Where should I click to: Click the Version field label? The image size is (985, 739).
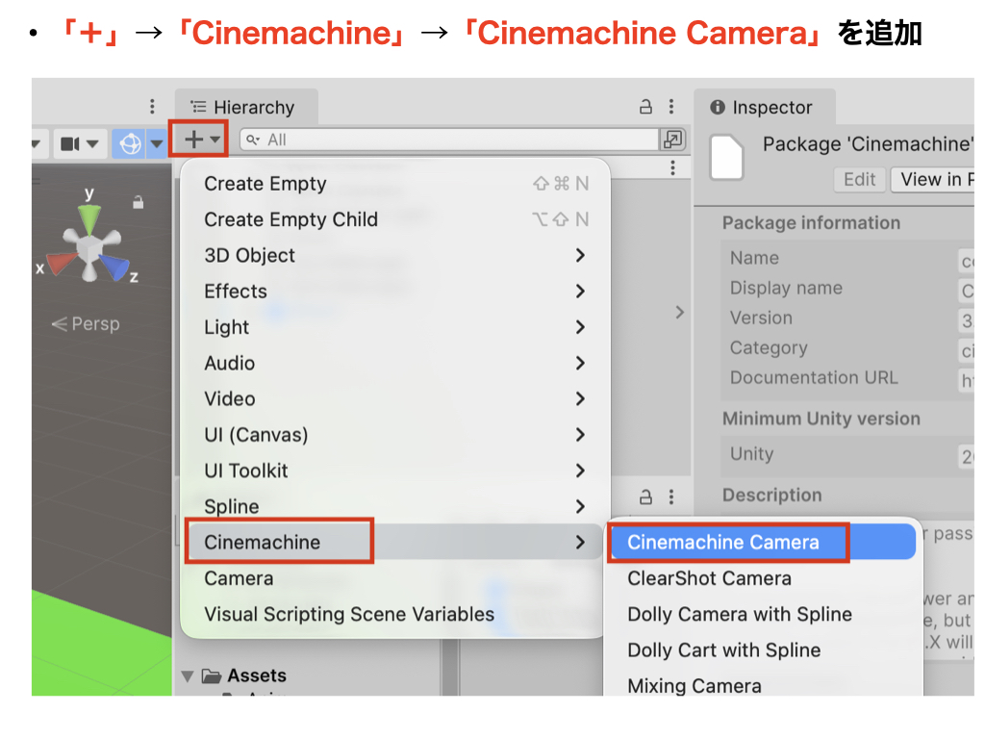761,318
